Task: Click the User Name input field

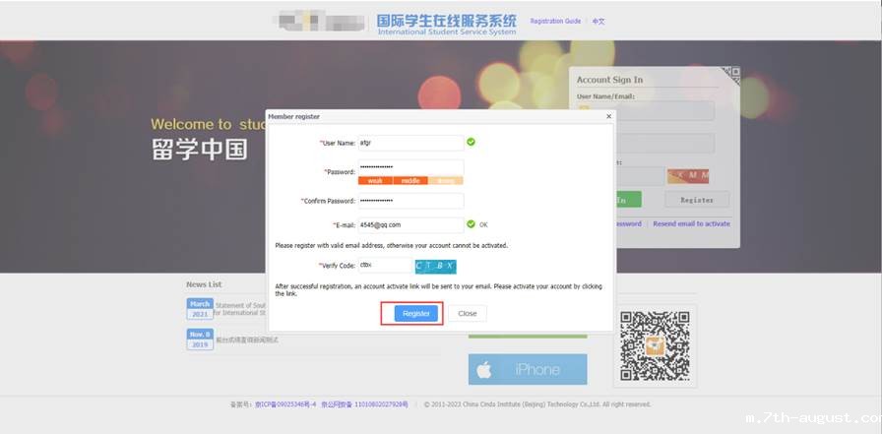Action: coord(410,143)
